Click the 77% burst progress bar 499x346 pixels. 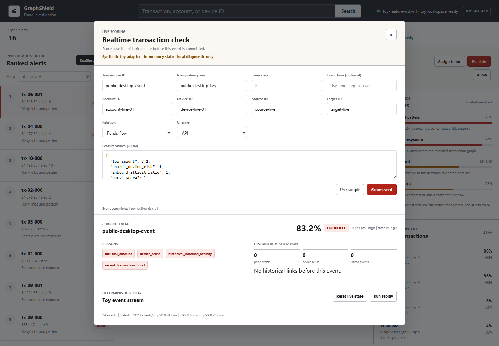(448, 189)
